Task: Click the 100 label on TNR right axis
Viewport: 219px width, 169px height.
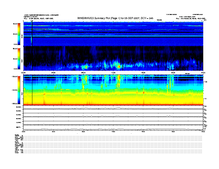Action: coord(206,82)
